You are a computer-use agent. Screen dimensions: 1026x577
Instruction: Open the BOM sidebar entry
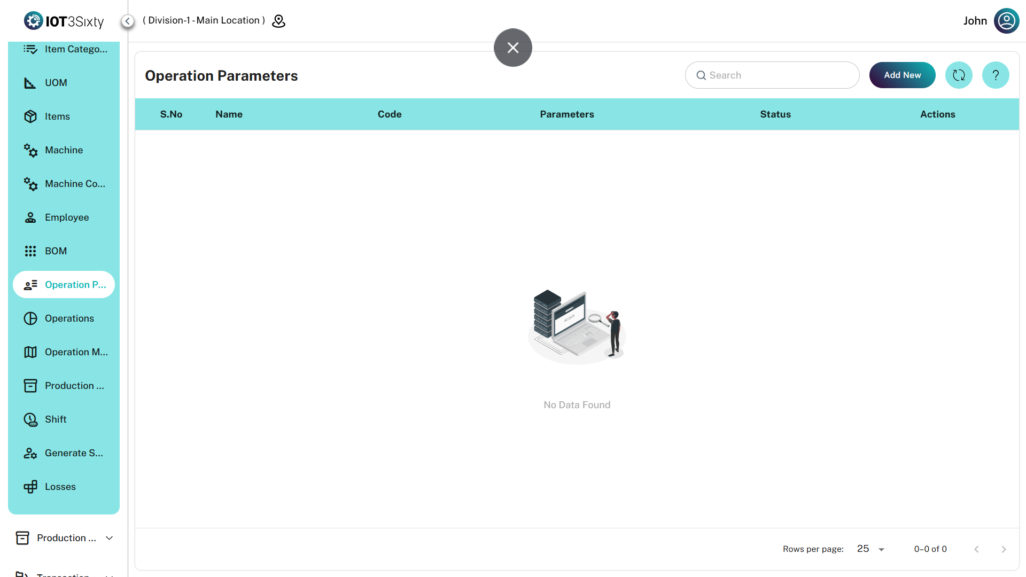point(56,251)
